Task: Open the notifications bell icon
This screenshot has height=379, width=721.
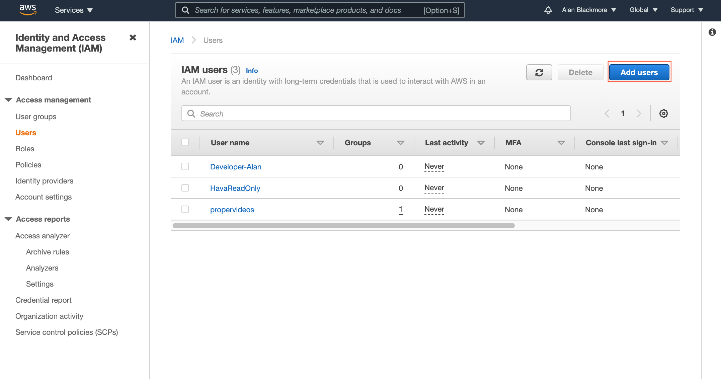Action: point(548,10)
